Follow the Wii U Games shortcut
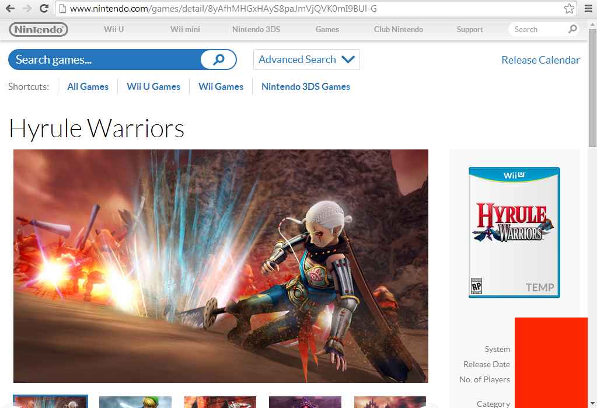597x408 pixels. [153, 86]
